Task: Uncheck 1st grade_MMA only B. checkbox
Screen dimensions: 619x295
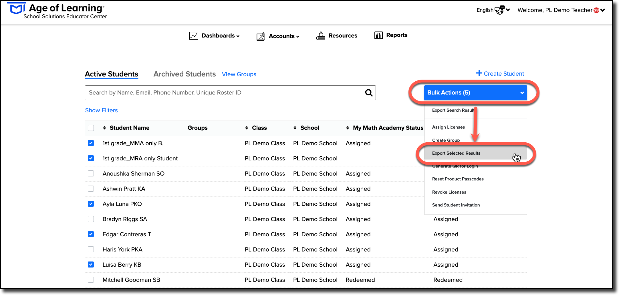Action: [x=91, y=143]
